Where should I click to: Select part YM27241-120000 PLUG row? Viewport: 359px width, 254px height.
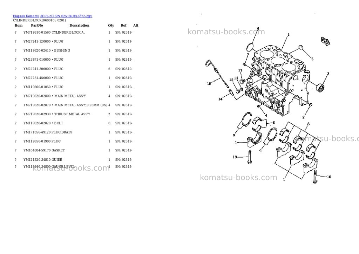click(x=74, y=41)
